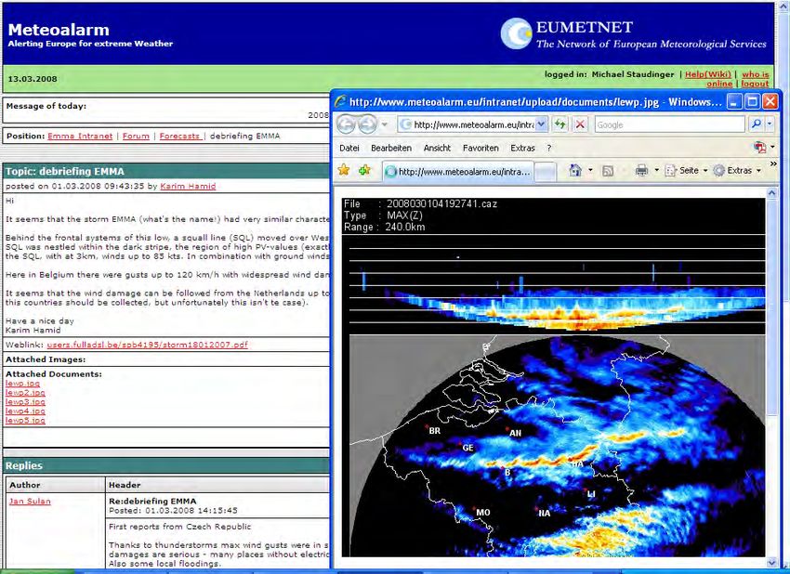The height and width of the screenshot is (574, 790).
Task: Click the magnifier Search icon
Action: [x=756, y=124]
